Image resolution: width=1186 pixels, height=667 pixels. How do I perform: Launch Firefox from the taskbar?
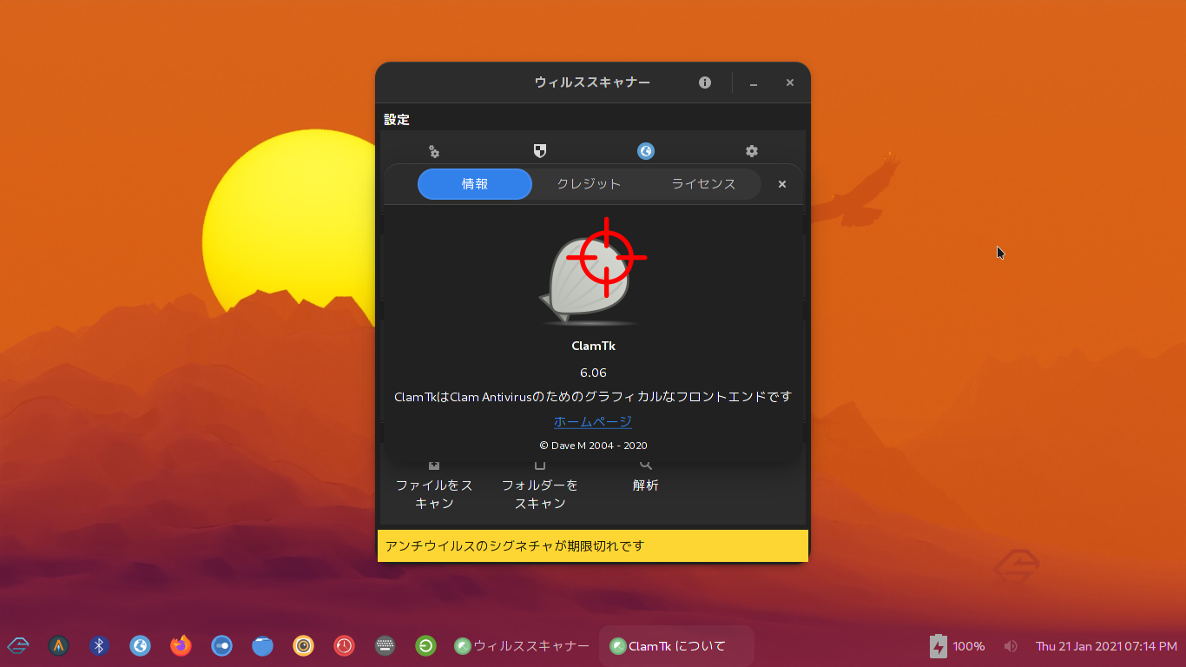pyautogui.click(x=181, y=645)
